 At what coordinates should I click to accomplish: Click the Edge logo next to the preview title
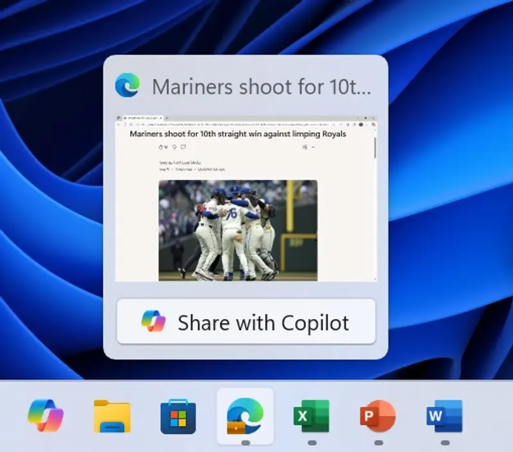(x=128, y=84)
